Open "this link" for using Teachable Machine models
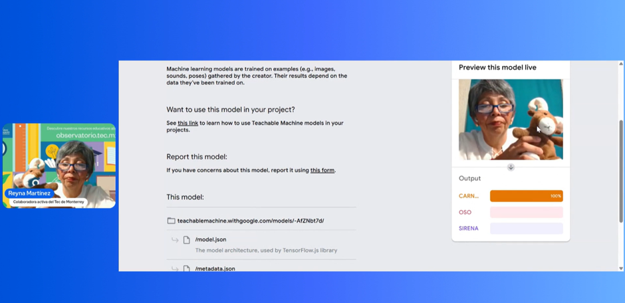 187,123
